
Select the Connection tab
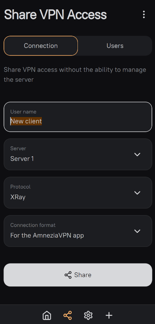pyautogui.click(x=41, y=46)
